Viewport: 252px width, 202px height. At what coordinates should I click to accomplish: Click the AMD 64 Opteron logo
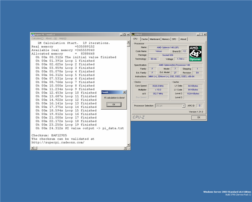click(x=195, y=54)
